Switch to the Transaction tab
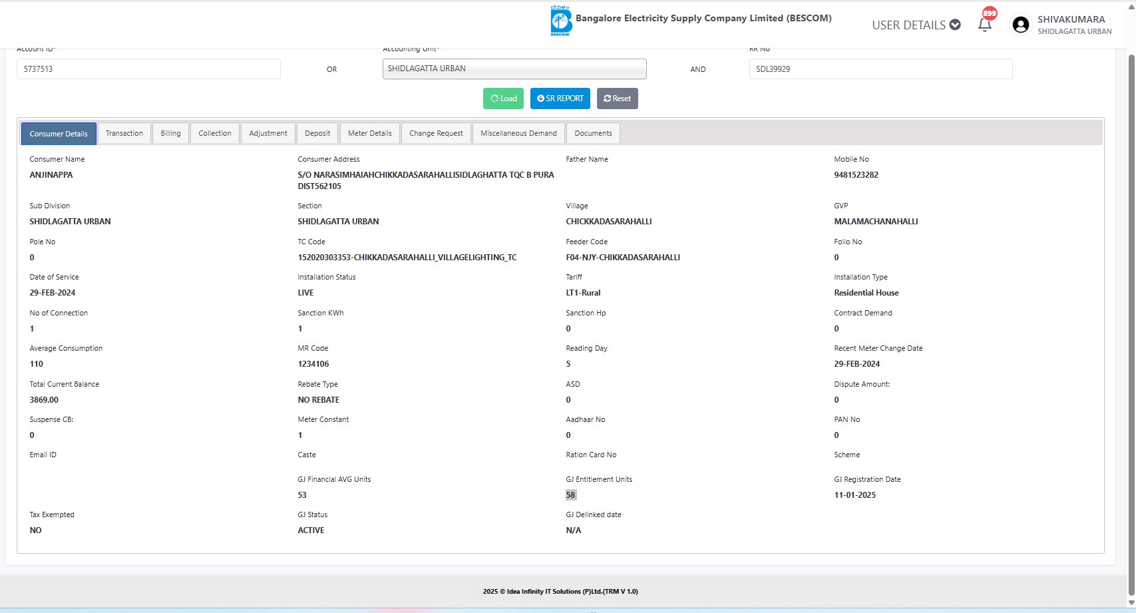Screen dimensions: 1136x613 pos(124,133)
